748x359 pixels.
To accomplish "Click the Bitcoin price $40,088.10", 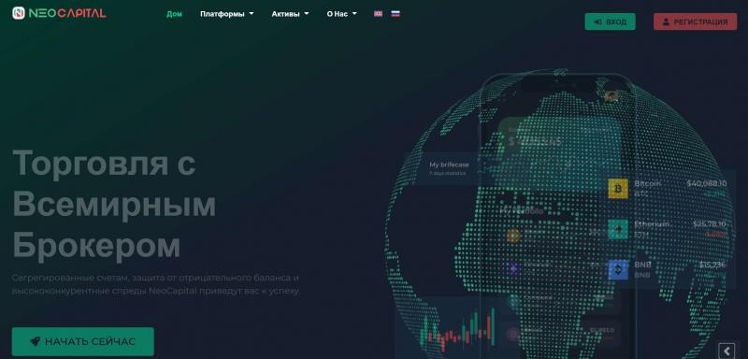I will [707, 183].
